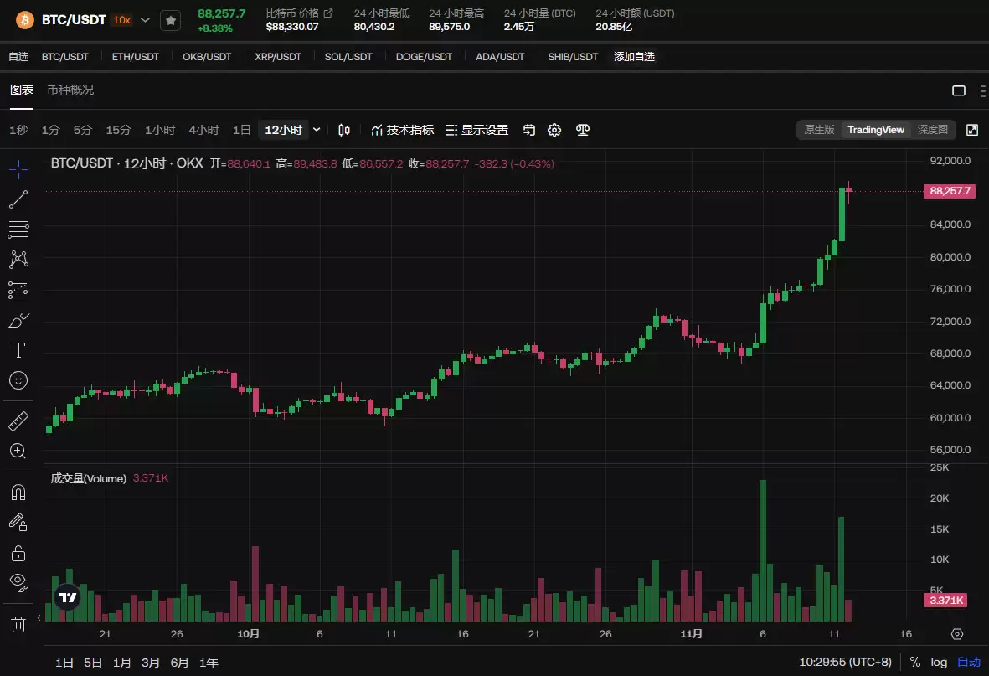Click the 88,257.7 price label on axis
Image resolution: width=989 pixels, height=676 pixels.
pyautogui.click(x=949, y=191)
